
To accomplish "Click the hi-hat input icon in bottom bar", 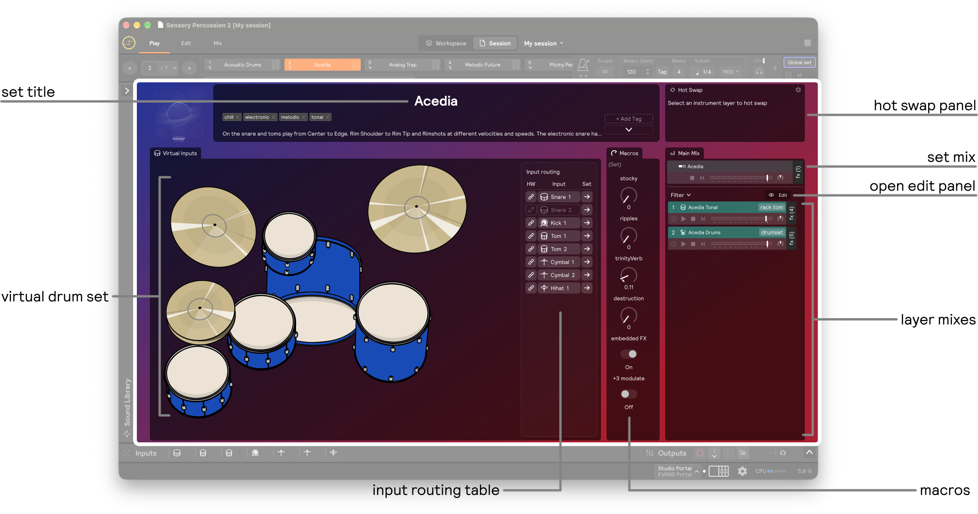I will [x=333, y=453].
